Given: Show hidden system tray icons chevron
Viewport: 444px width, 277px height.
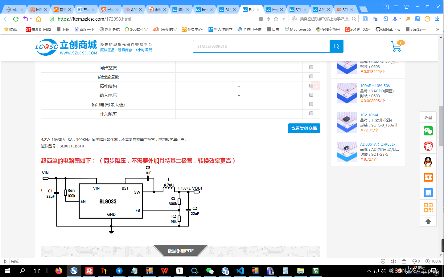Looking at the screenshot, I should (368, 271).
